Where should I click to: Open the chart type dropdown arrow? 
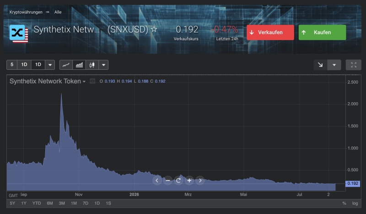click(x=104, y=65)
